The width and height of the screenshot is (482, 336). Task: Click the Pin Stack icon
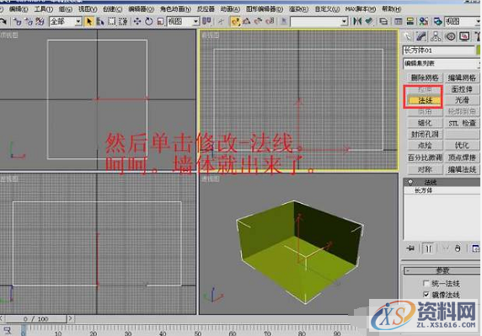410,248
